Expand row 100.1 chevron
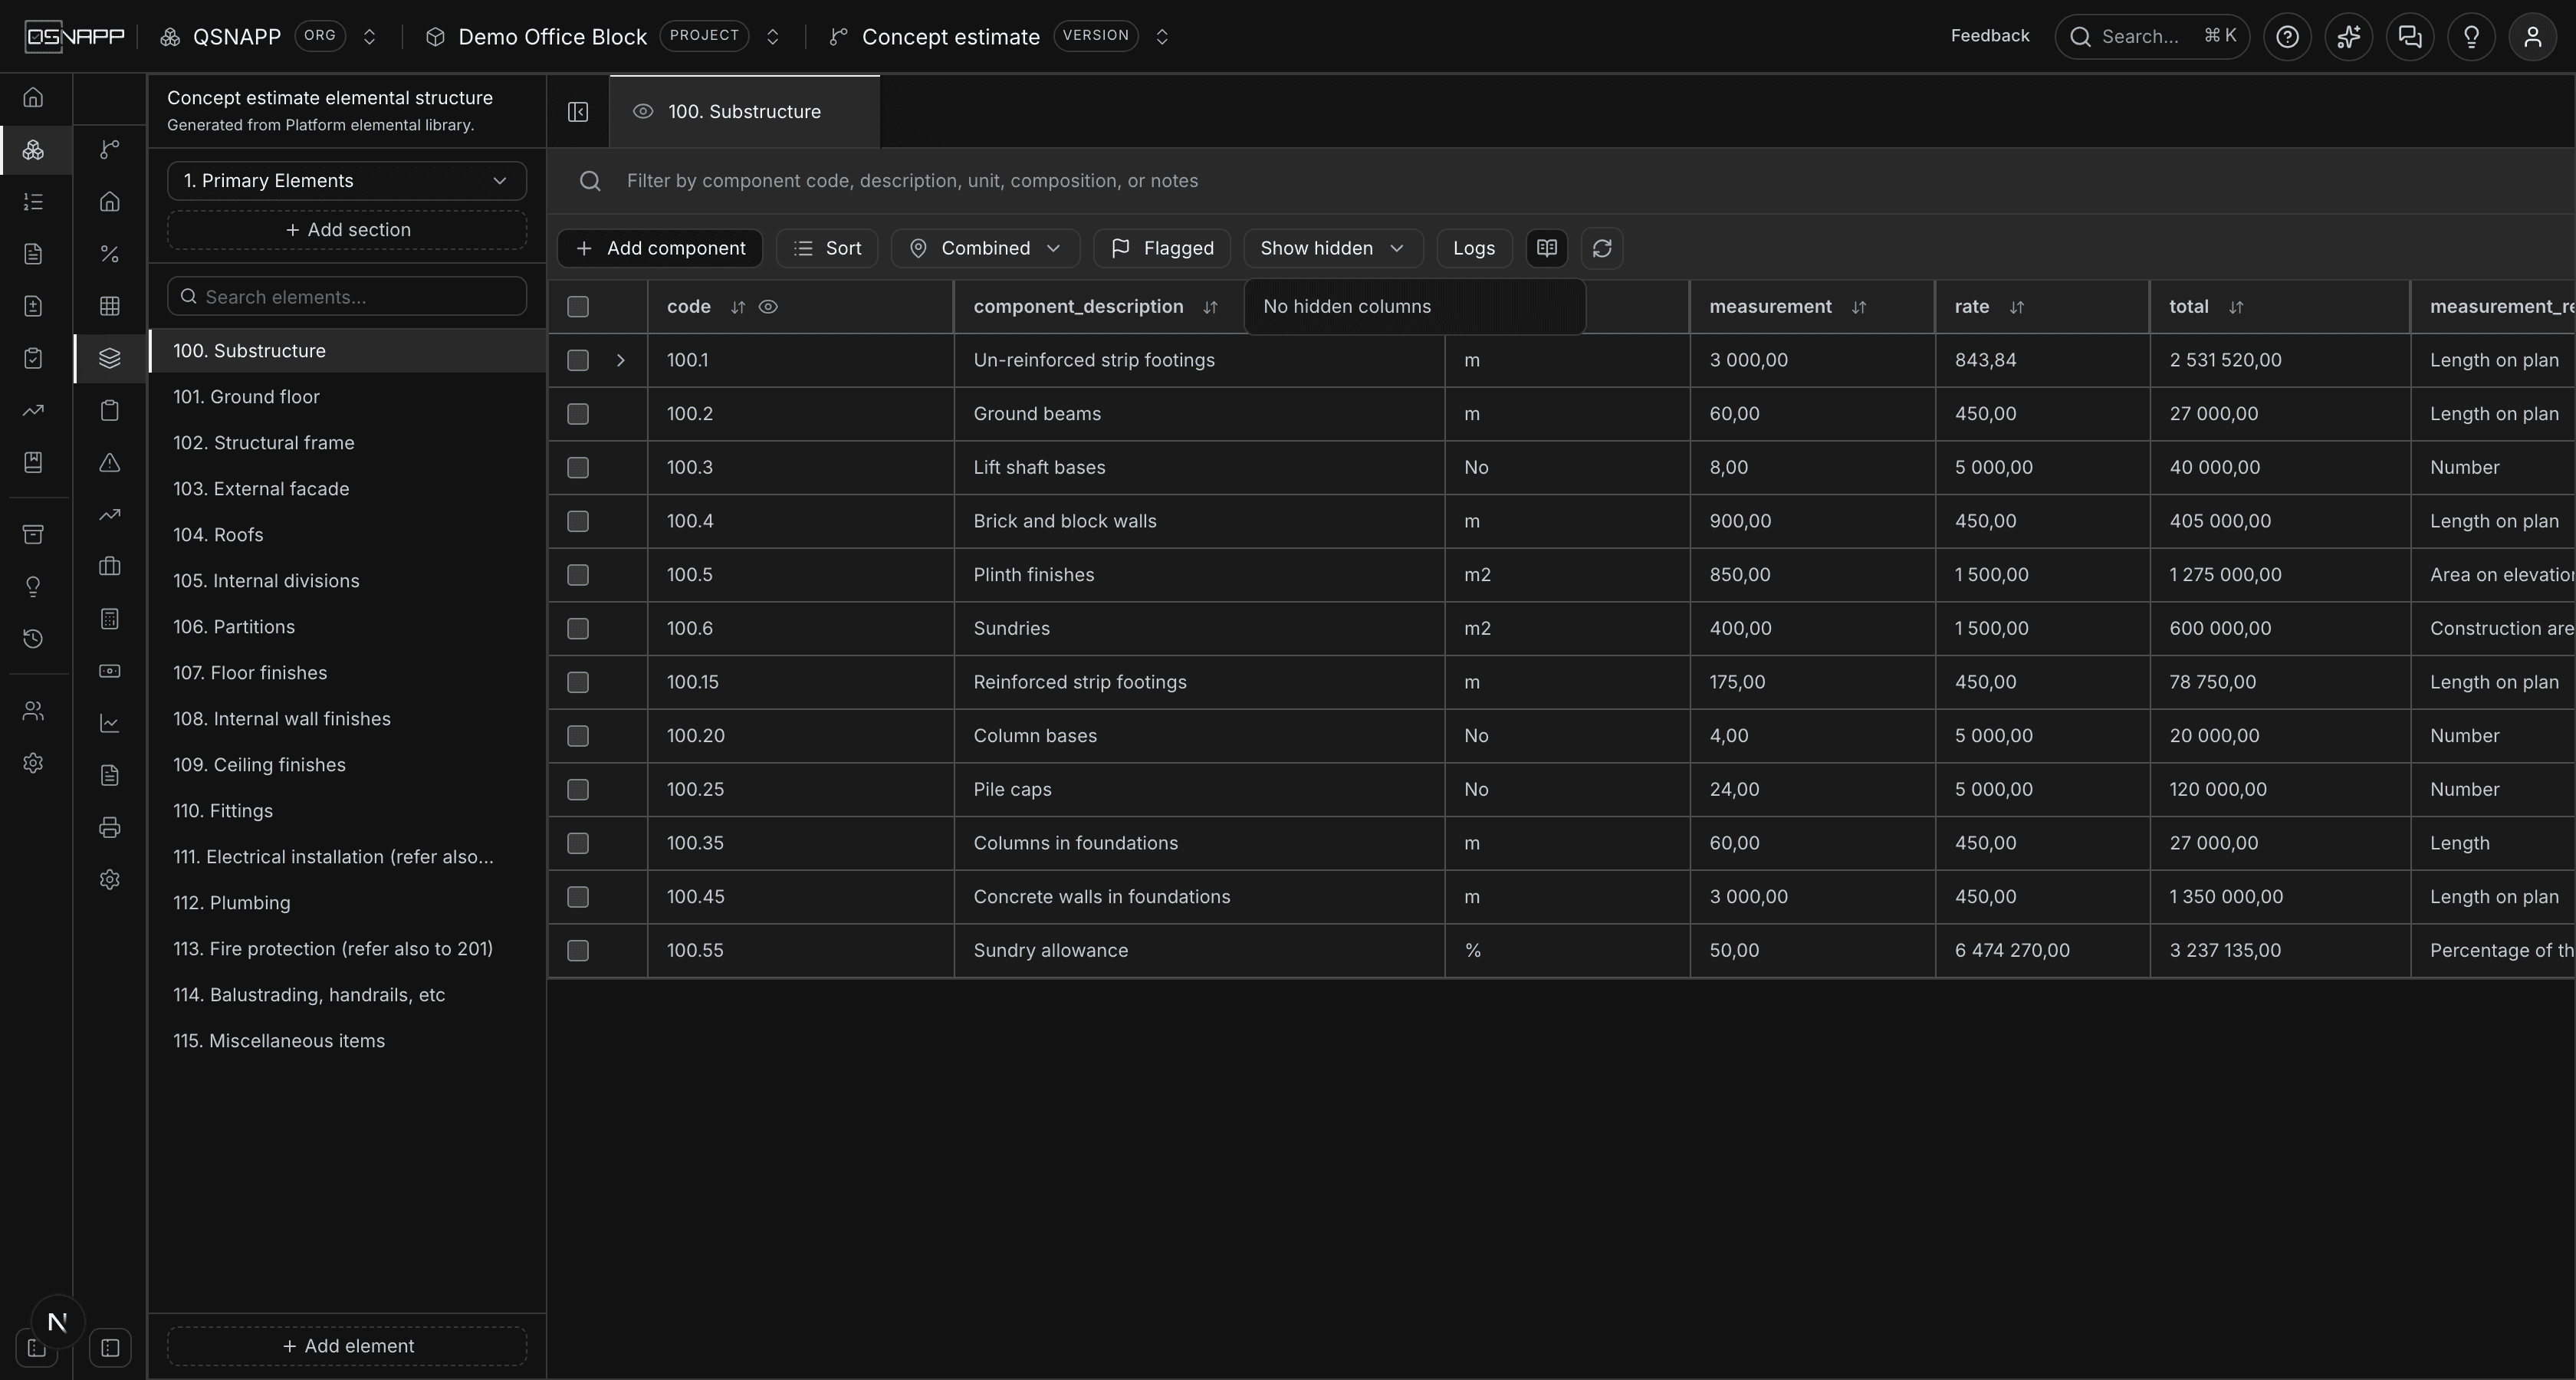This screenshot has height=1380, width=2576. (x=620, y=360)
